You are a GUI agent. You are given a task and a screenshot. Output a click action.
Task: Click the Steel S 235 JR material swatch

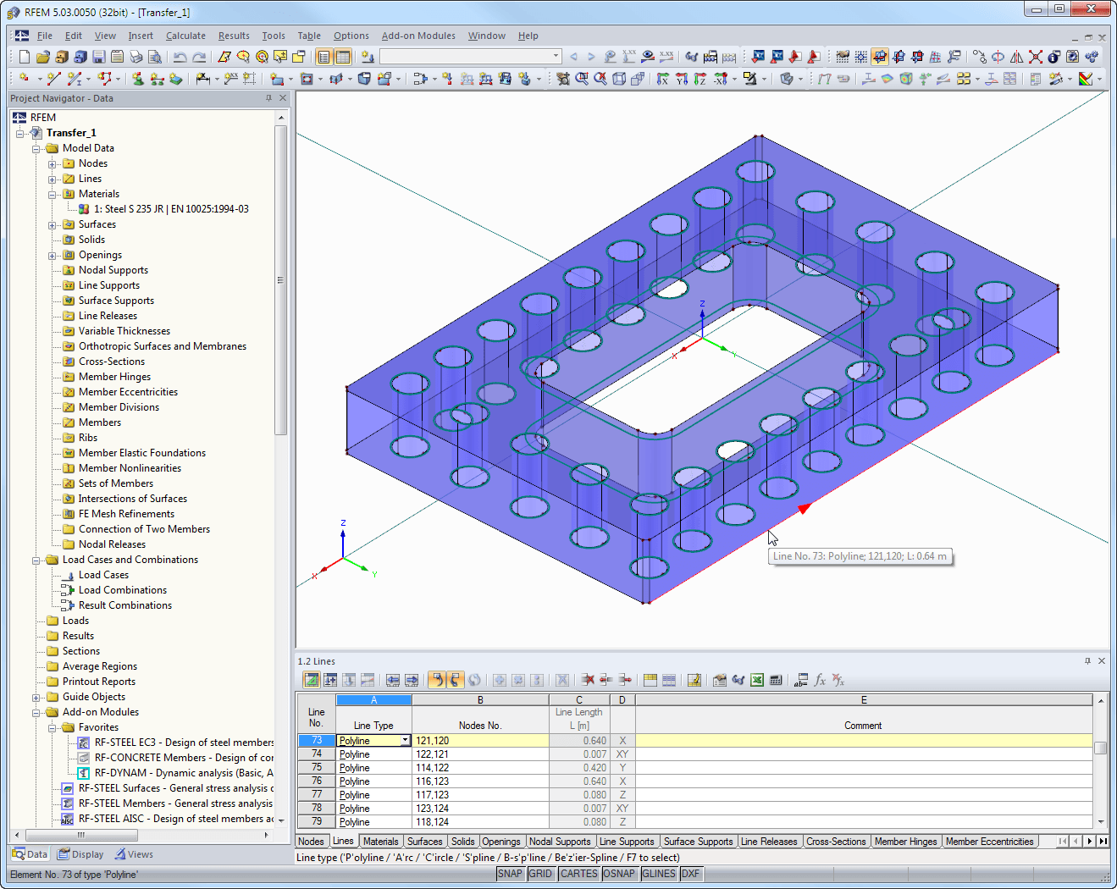point(84,209)
